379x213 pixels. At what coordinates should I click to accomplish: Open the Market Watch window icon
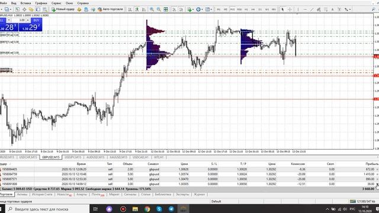[x=17, y=9]
